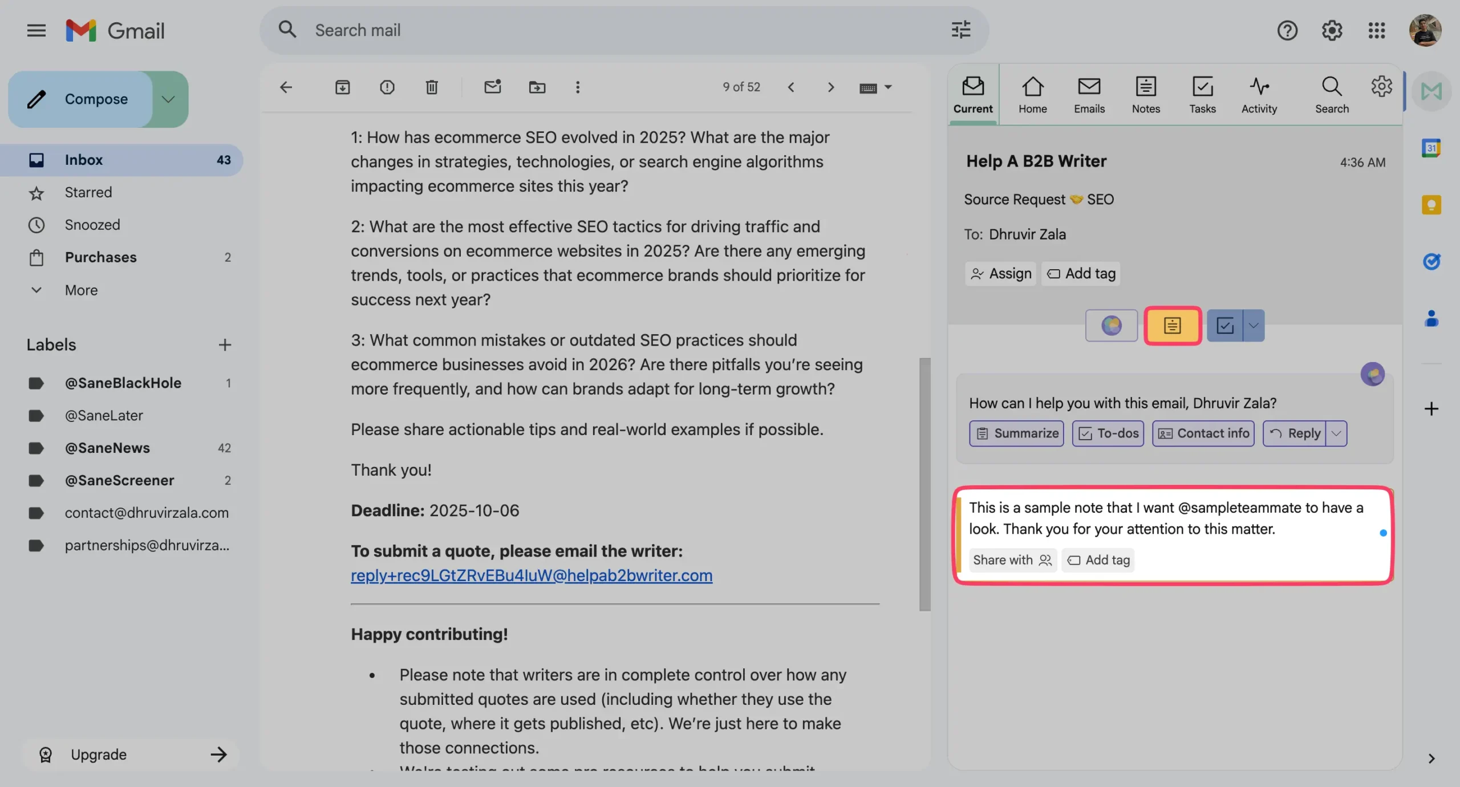Image resolution: width=1460 pixels, height=787 pixels.
Task: Open Google Keep side panel icon
Action: [1431, 205]
